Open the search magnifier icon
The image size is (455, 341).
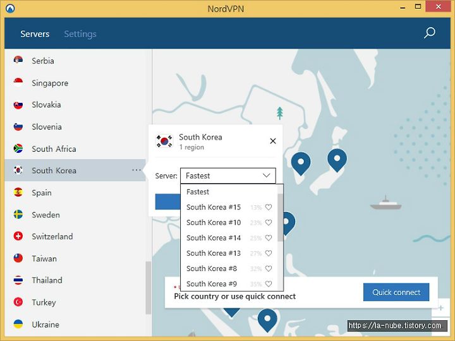[430, 33]
